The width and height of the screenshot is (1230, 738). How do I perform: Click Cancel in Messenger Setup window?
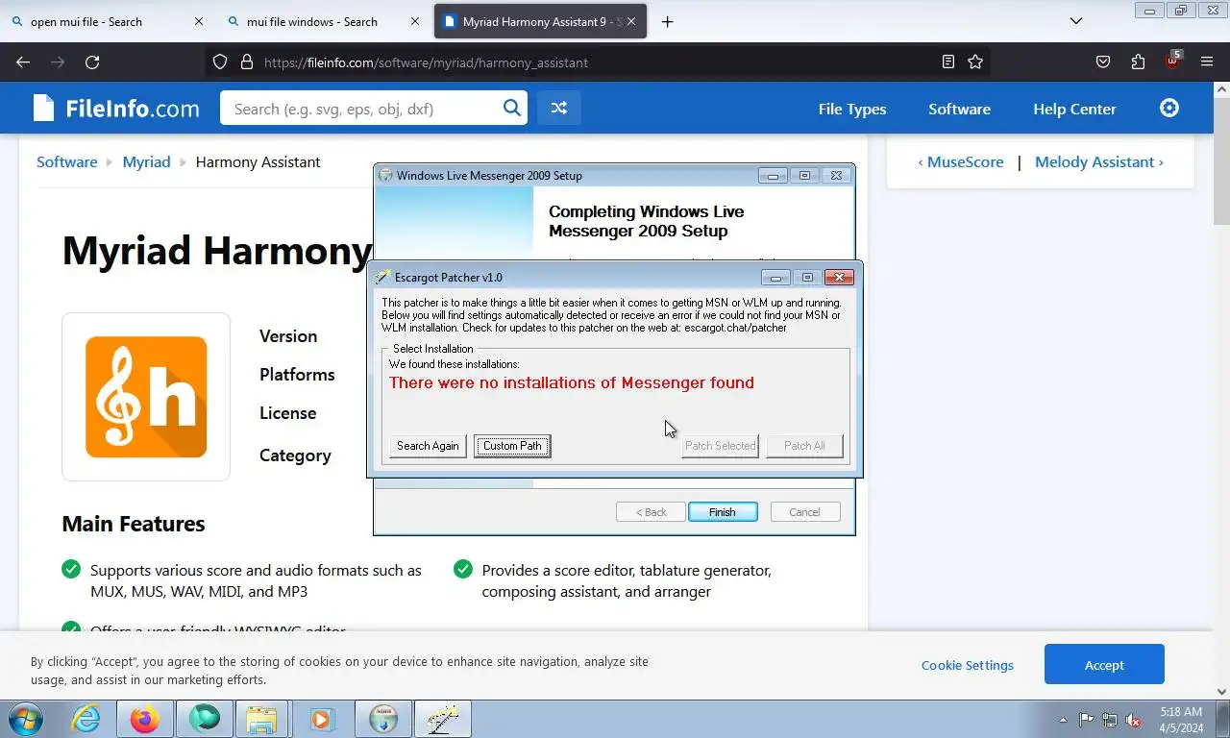[805, 512]
